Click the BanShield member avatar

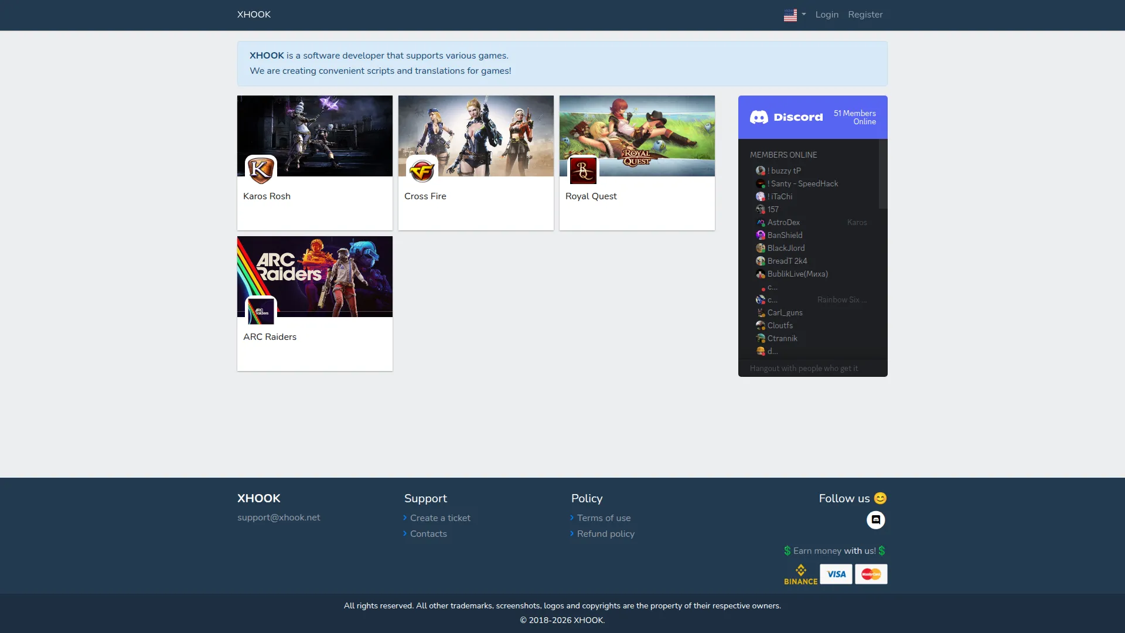[x=761, y=235]
